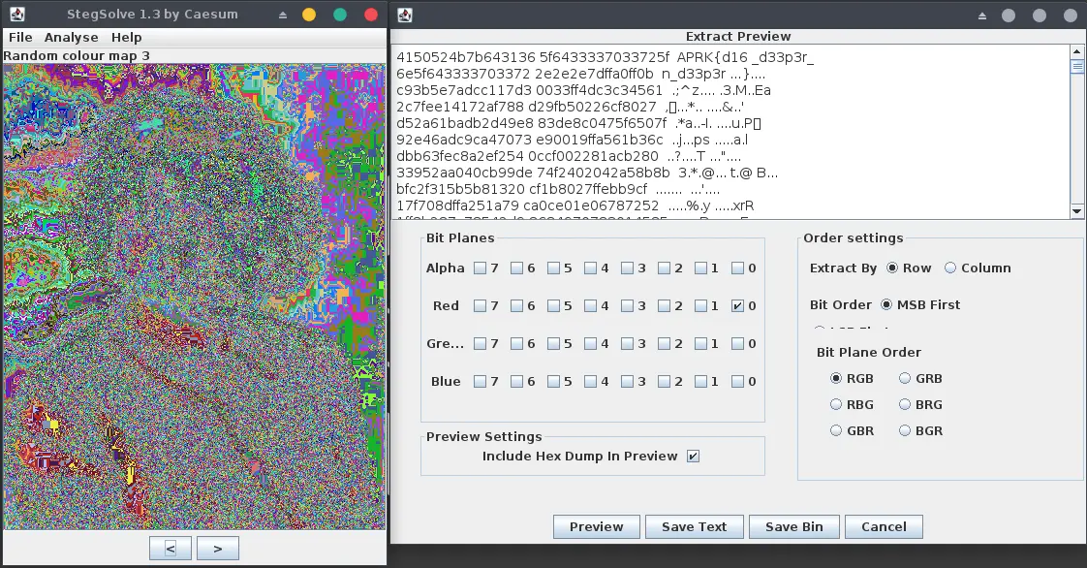
Task: Click the StegSolve titlebar shade arrow icon
Action: 283,15
